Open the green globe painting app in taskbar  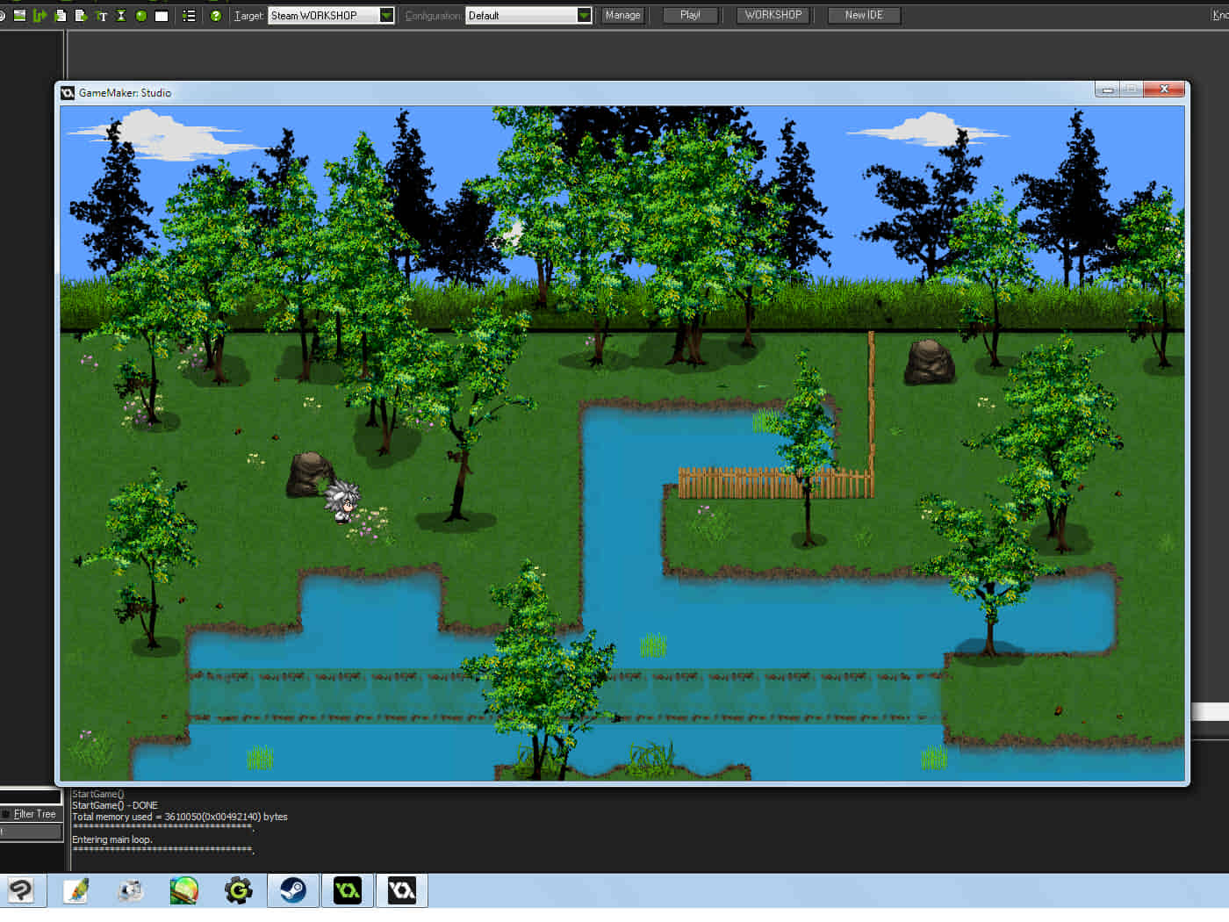click(x=184, y=890)
